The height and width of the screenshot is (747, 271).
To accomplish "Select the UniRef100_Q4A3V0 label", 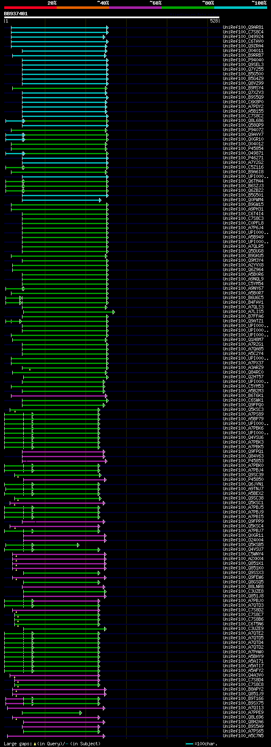I will pos(243,675).
